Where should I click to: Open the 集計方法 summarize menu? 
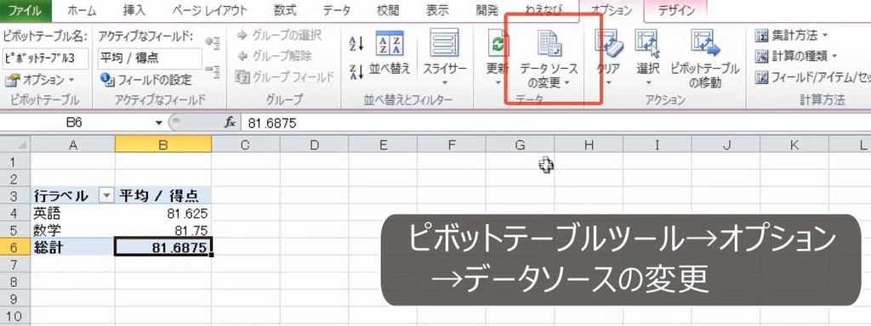(792, 36)
